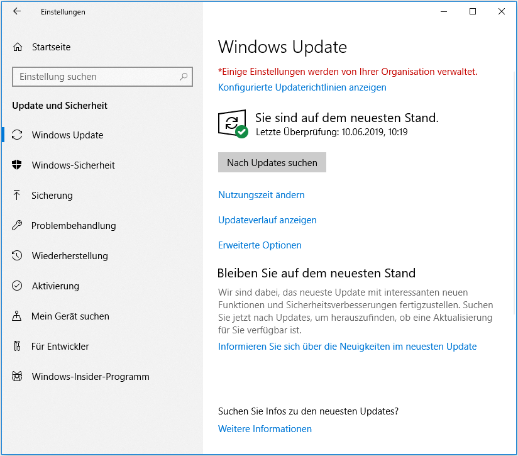Open Updateverlauf anzeigen link

click(267, 220)
